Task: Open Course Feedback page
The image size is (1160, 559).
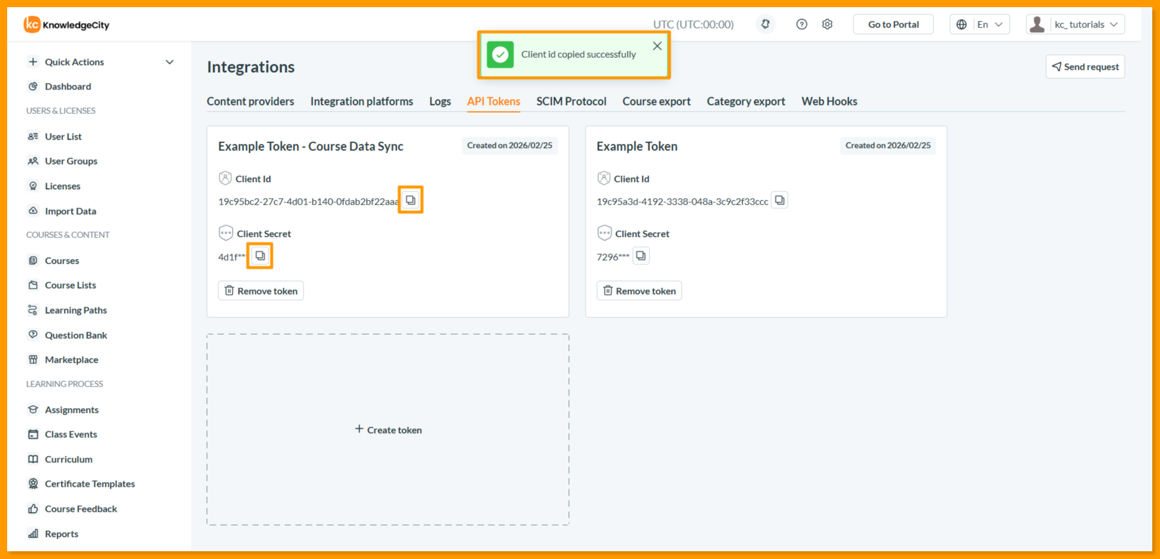Action: 81,509
